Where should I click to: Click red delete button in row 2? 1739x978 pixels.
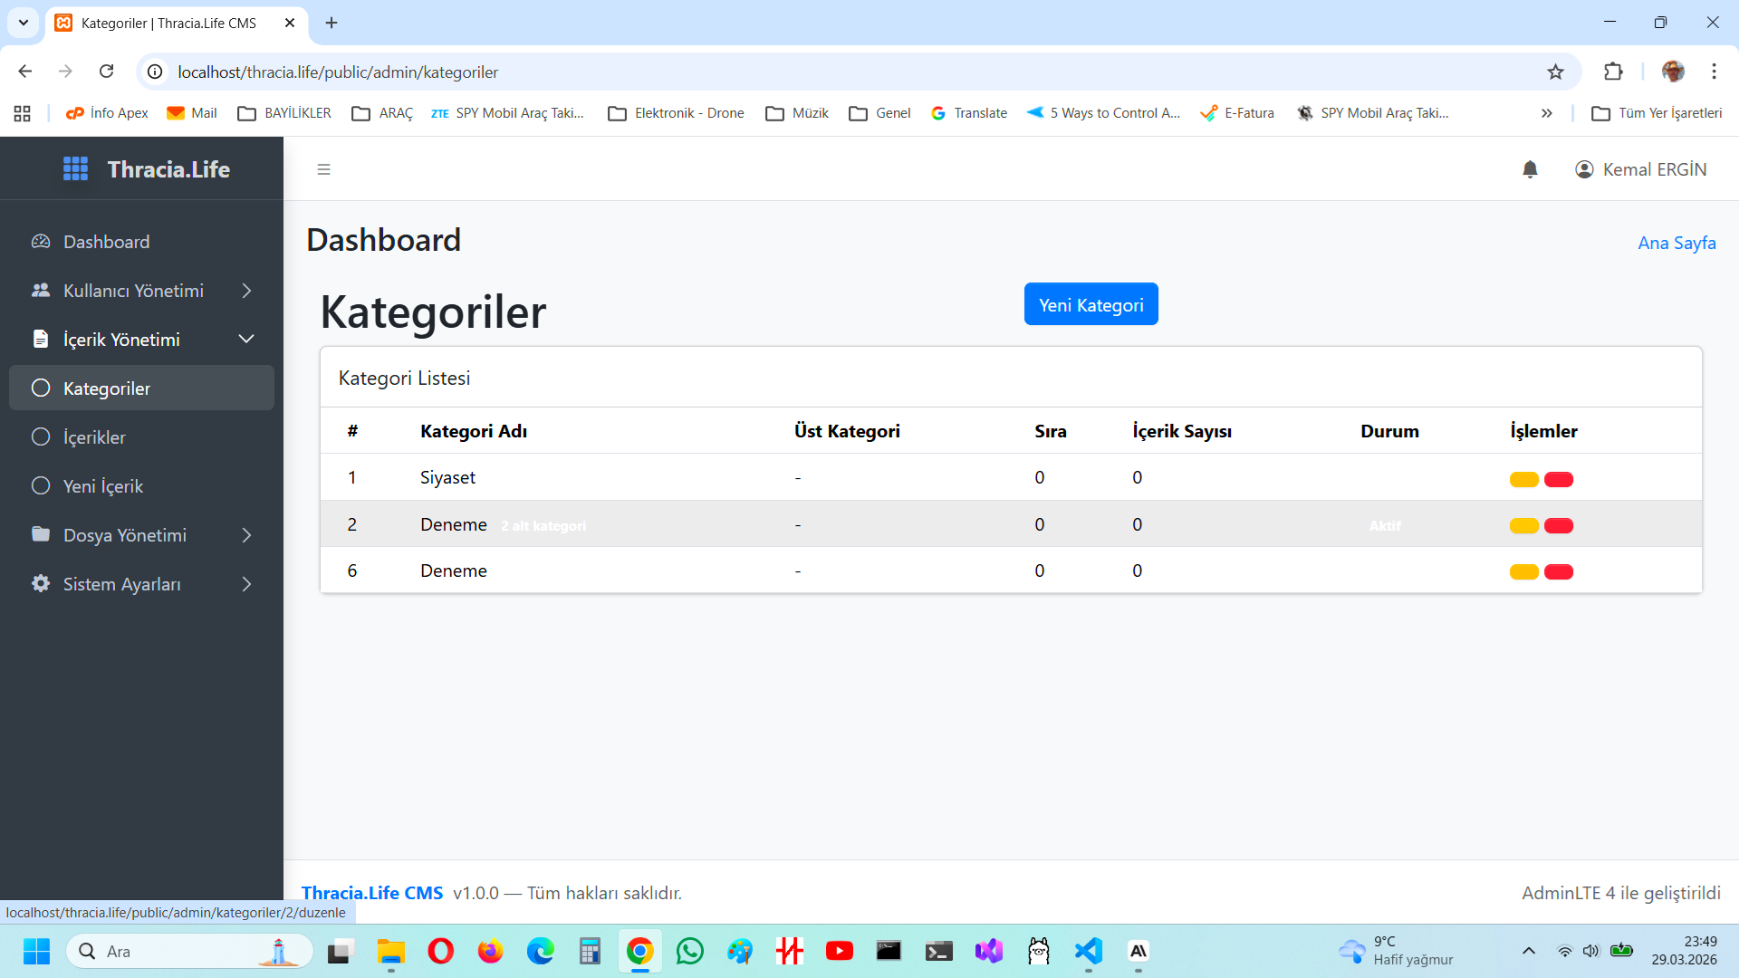click(x=1558, y=525)
